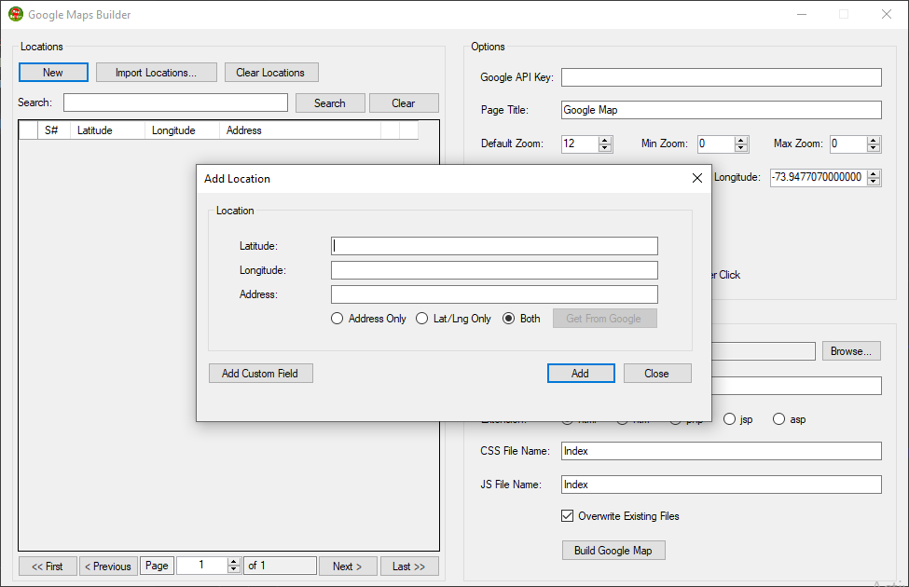Image resolution: width=909 pixels, height=587 pixels.
Task: Click the Latitude input field in Add Location
Action: point(494,245)
